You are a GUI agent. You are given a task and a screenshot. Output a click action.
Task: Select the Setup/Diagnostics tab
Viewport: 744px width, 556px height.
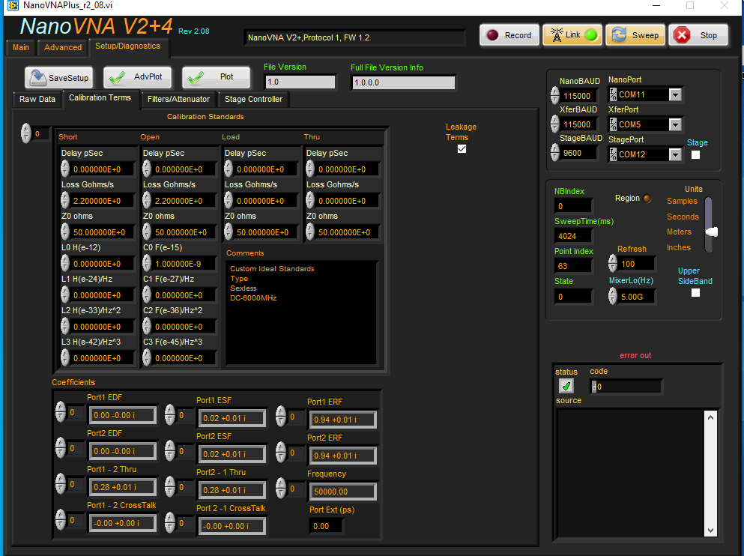(127, 46)
